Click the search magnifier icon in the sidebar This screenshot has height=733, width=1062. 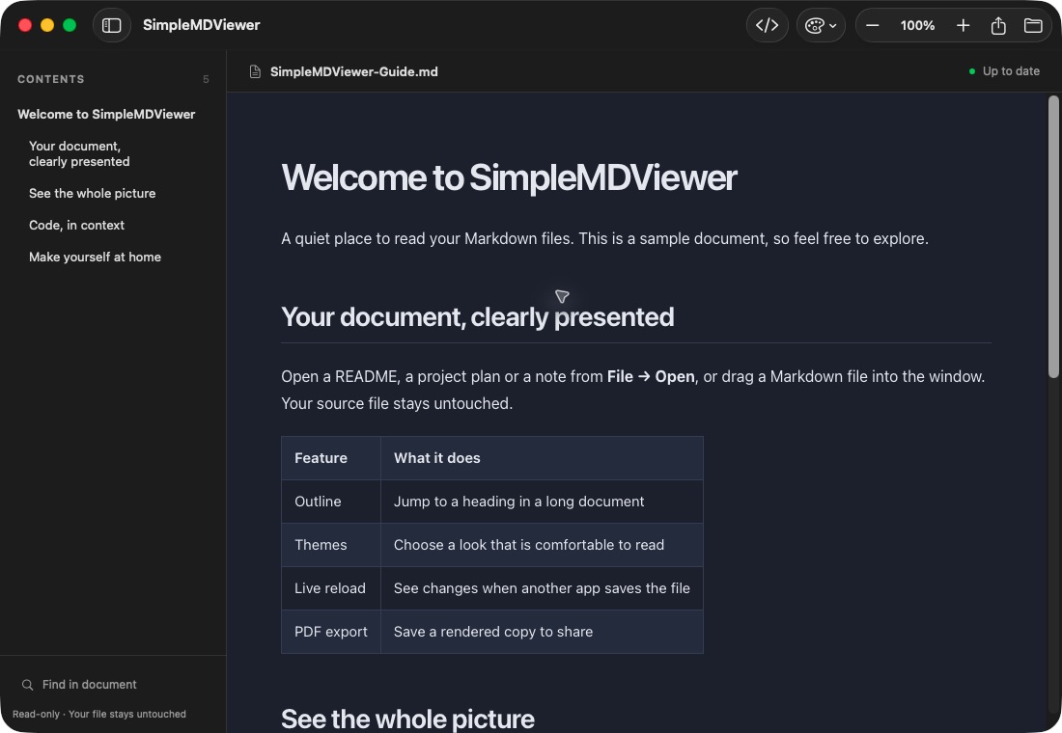coord(27,685)
